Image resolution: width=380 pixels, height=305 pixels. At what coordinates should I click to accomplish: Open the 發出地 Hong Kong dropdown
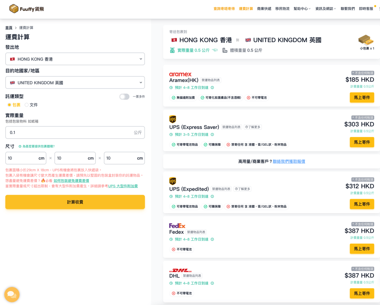click(75, 59)
